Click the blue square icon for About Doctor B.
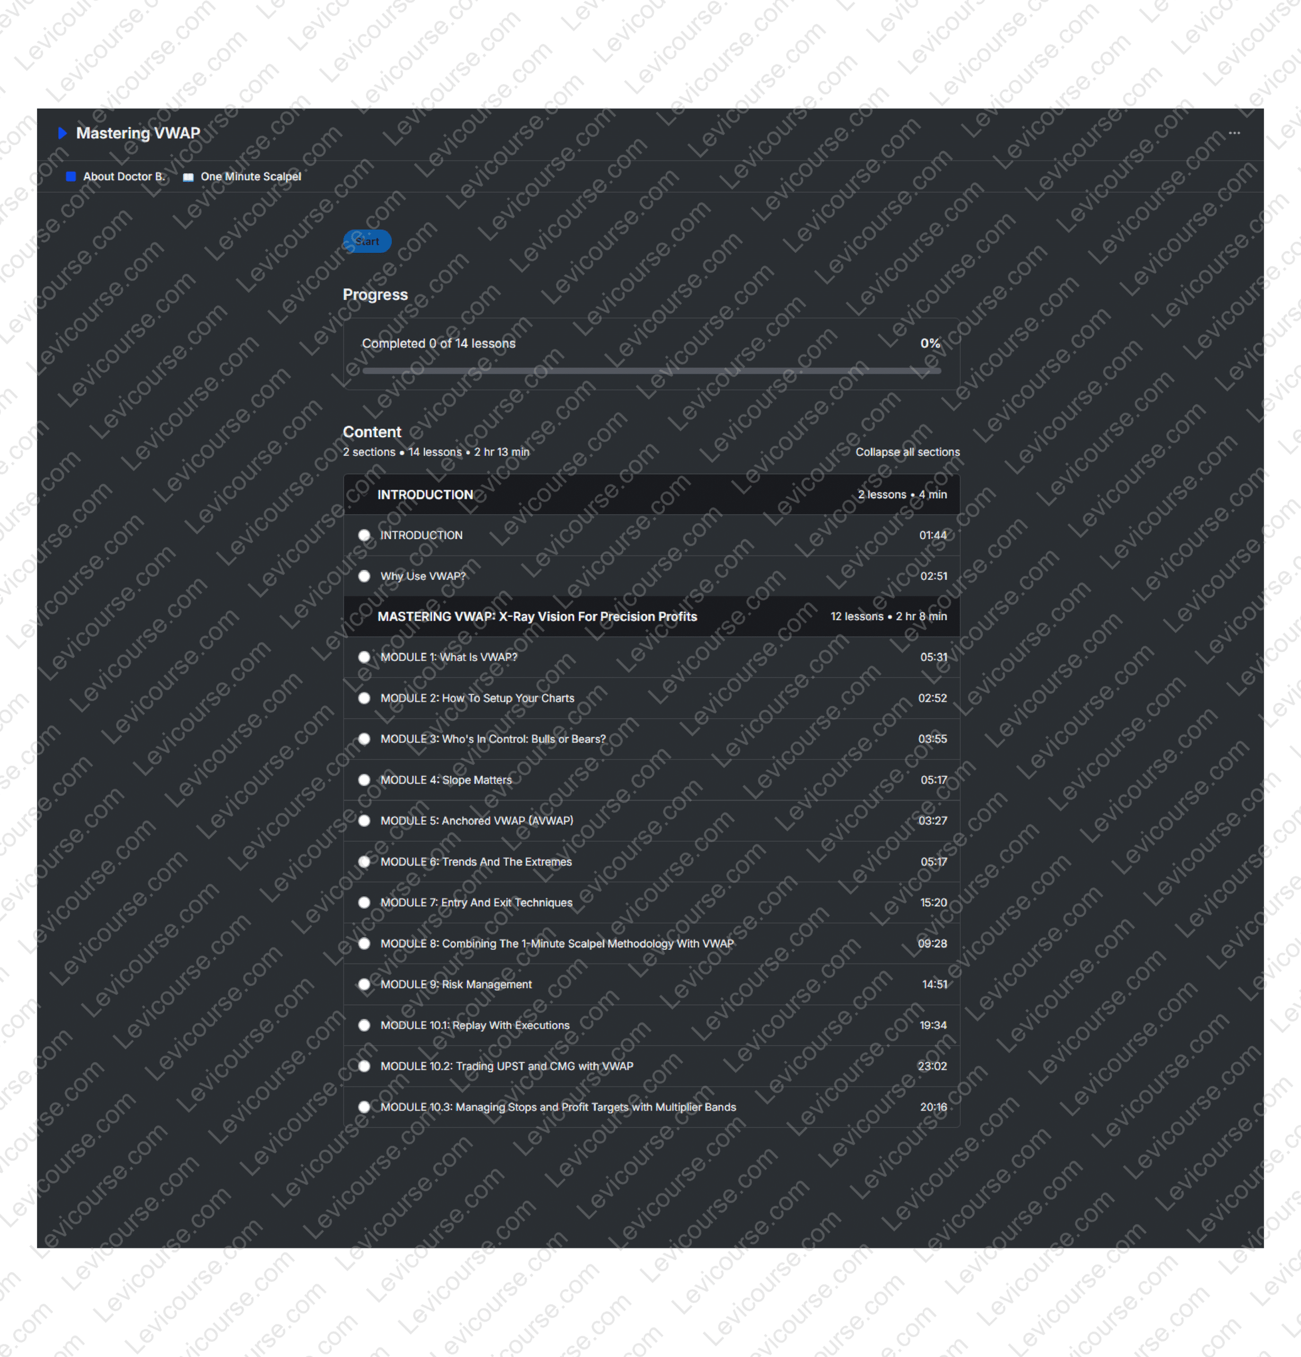 pos(71,177)
